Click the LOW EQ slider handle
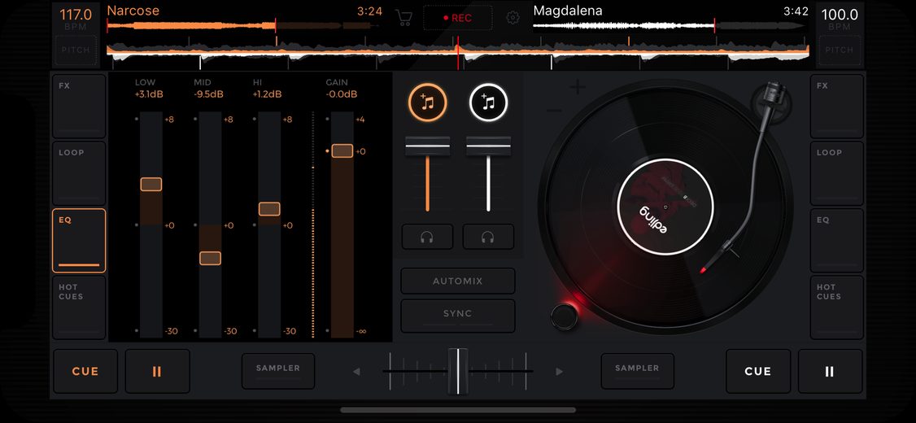Screen dimensions: 916x423 pyautogui.click(x=151, y=185)
